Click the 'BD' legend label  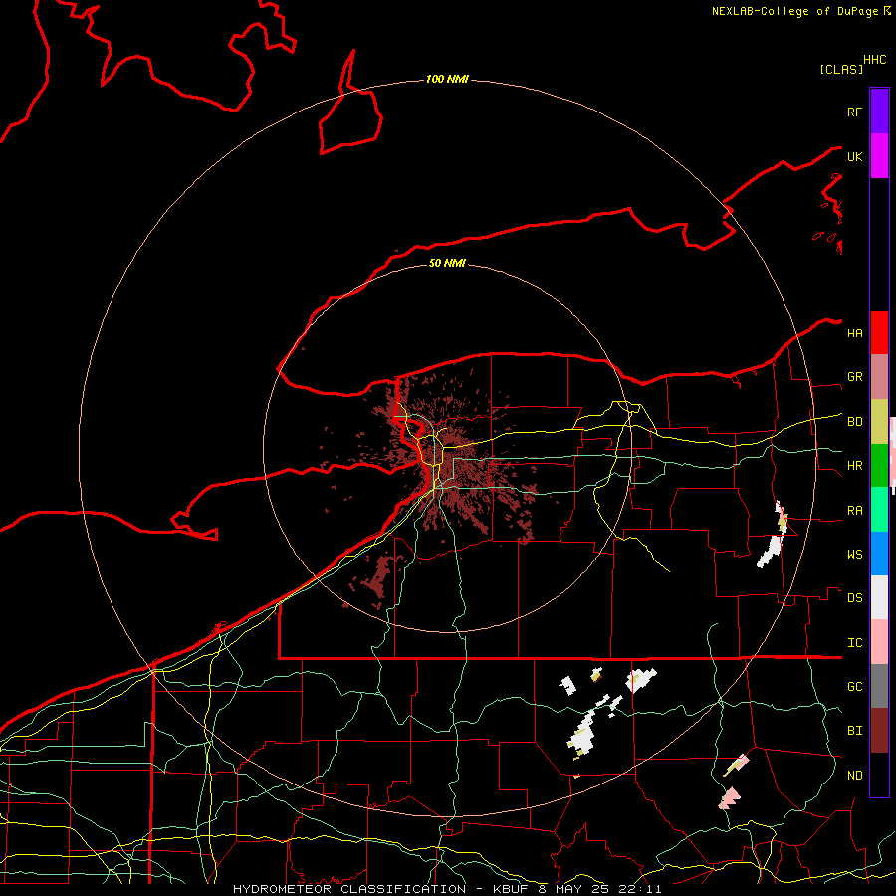(854, 422)
